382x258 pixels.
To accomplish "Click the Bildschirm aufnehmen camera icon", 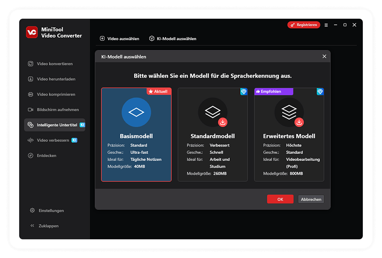I will point(31,110).
